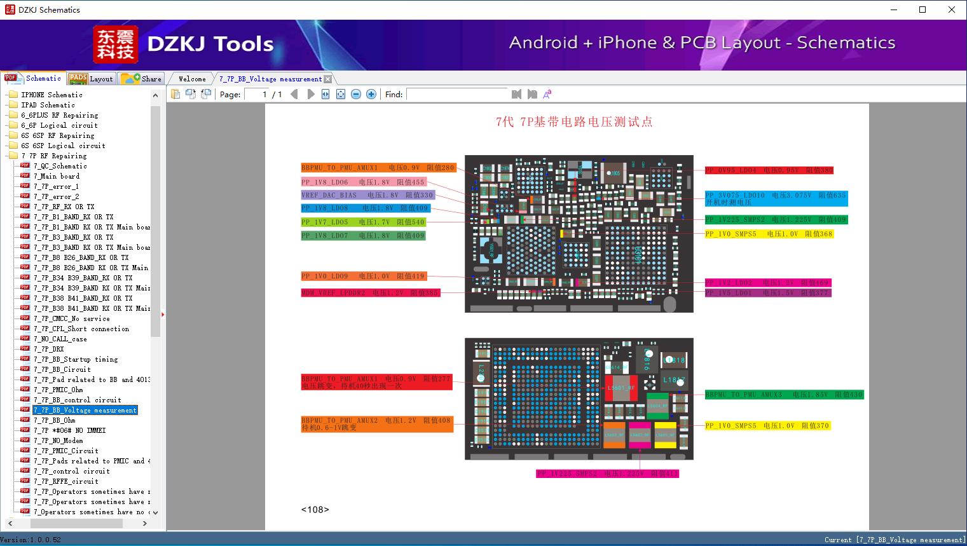Open the 7_7P_PMIC_Circuit file
This screenshot has width=967, height=546.
[x=65, y=451]
